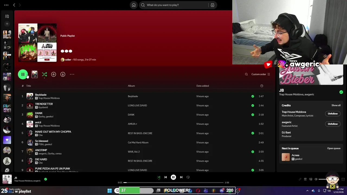This screenshot has width=347, height=195.
Task: Play the song Beyblade
Action: click(41, 95)
